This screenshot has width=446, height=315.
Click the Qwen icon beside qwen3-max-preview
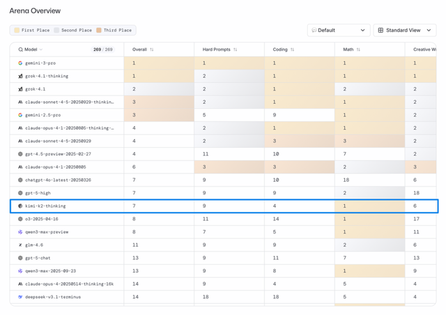pyautogui.click(x=20, y=232)
